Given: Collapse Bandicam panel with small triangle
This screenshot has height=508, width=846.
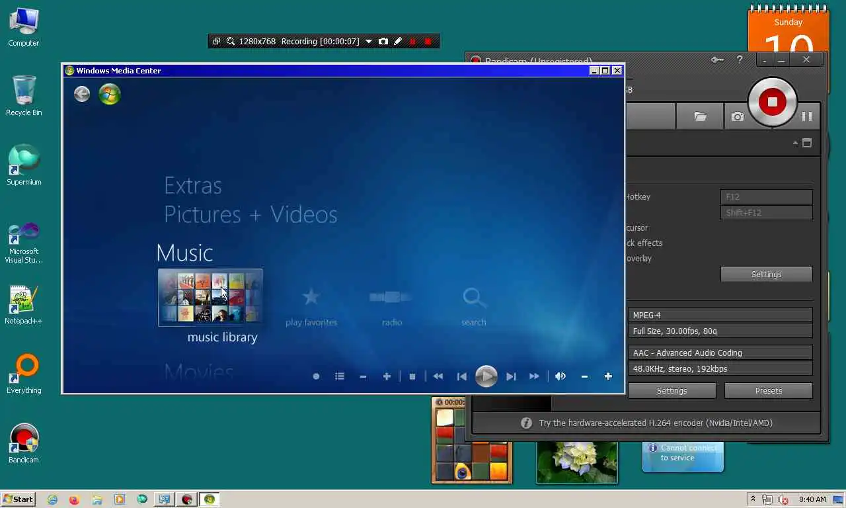Looking at the screenshot, I should pos(795,143).
